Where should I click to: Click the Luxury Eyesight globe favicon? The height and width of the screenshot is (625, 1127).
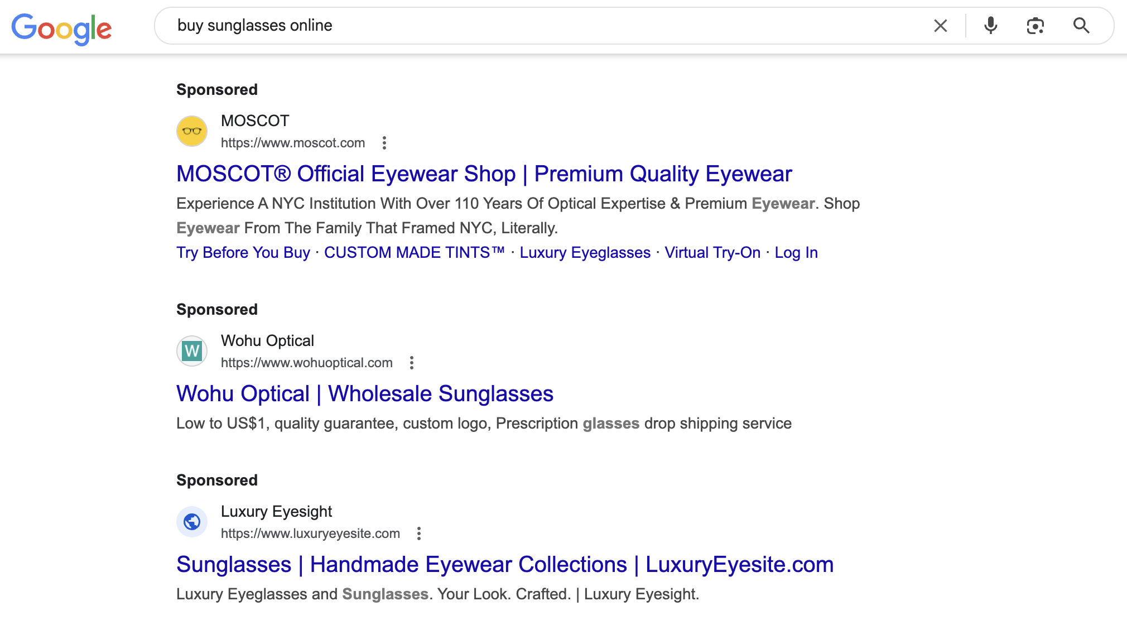tap(192, 522)
